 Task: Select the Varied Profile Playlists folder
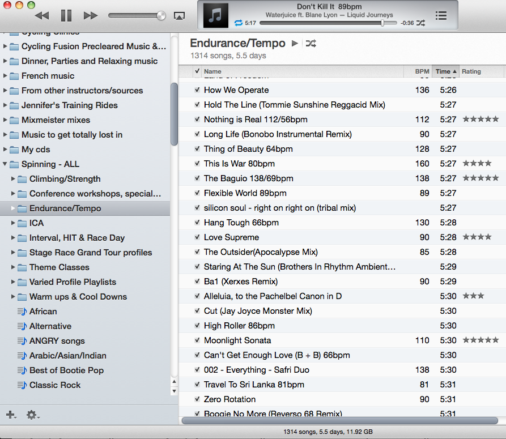73,282
